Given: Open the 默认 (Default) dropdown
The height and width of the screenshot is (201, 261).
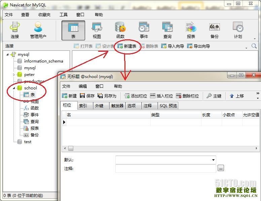Looking at the screenshot, I should pos(213,160).
